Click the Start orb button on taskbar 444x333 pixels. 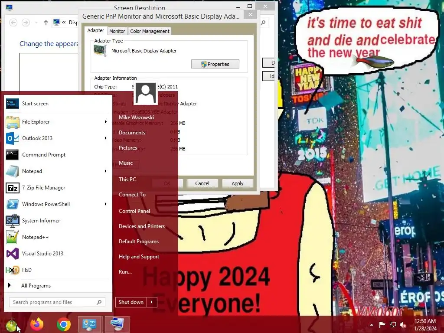pyautogui.click(x=11, y=325)
